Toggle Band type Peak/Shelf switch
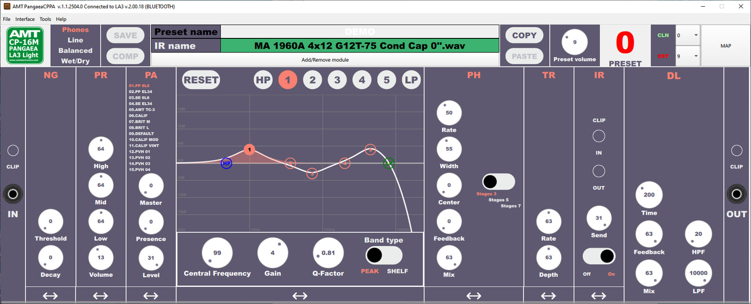Screen dimensions: 751x304 coord(384,255)
